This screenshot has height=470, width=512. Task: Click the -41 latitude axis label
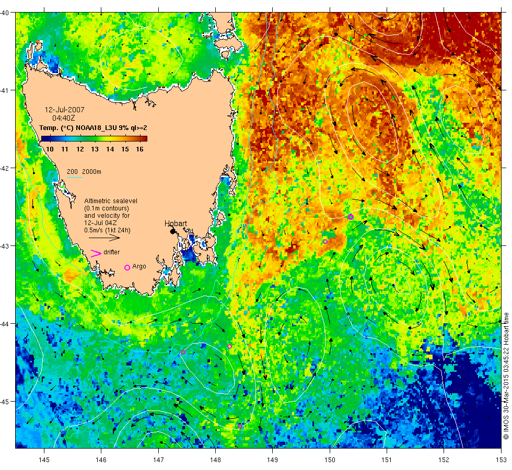5,90
